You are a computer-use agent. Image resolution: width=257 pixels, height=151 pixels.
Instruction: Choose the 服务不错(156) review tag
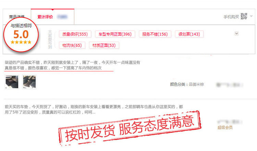[x=155, y=34]
